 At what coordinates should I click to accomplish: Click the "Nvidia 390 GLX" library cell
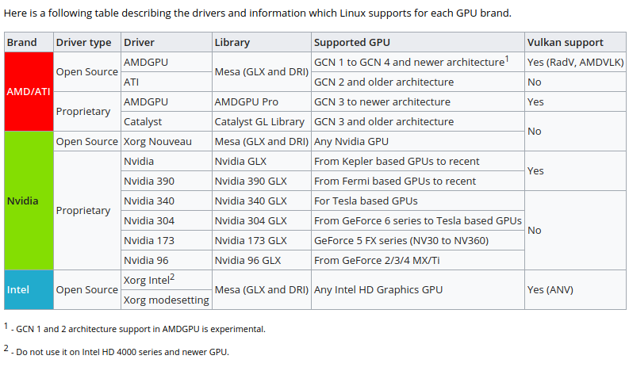[251, 182]
